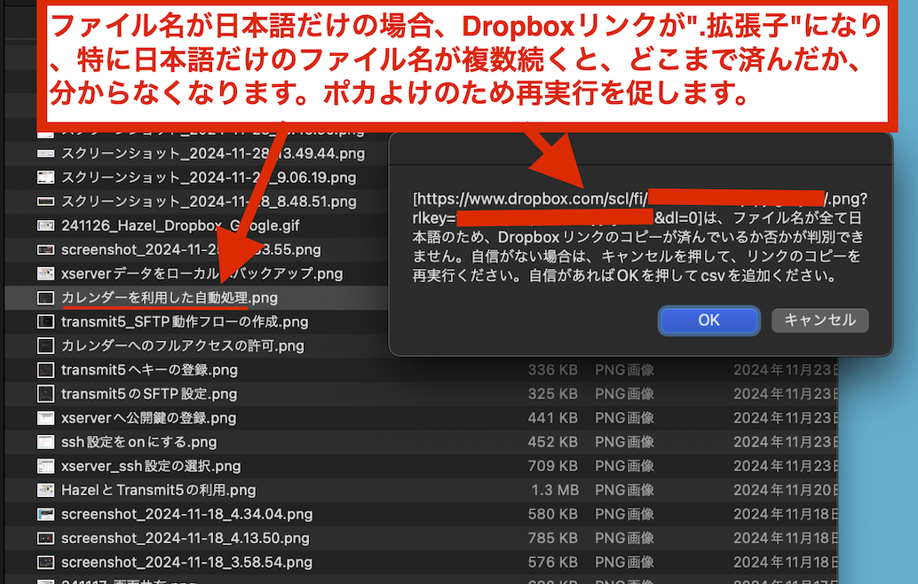Click icon of transmit5へキーの登録.png
The height and width of the screenshot is (584, 918).
[46, 369]
